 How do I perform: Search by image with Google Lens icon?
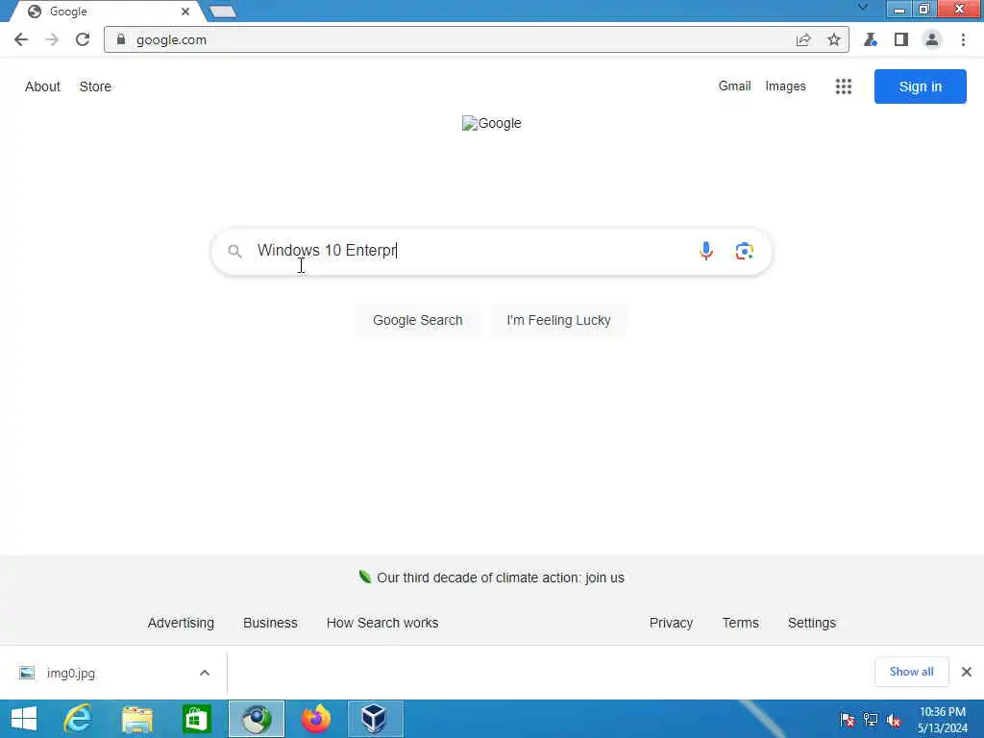point(745,251)
